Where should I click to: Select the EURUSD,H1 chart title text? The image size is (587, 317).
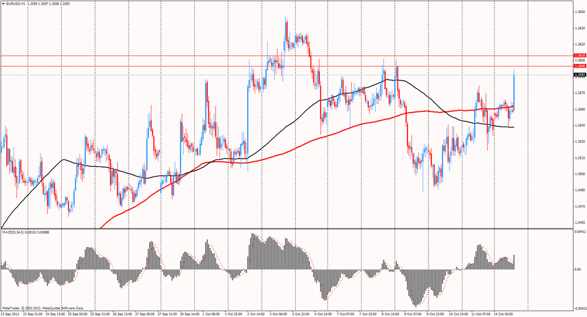click(16, 4)
